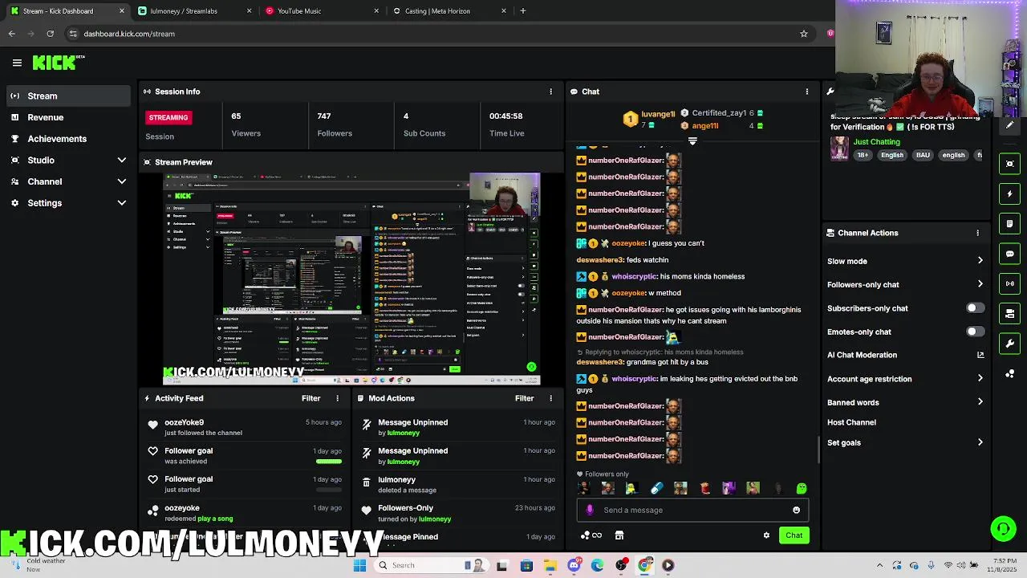Click the green support headset button

1003,528
